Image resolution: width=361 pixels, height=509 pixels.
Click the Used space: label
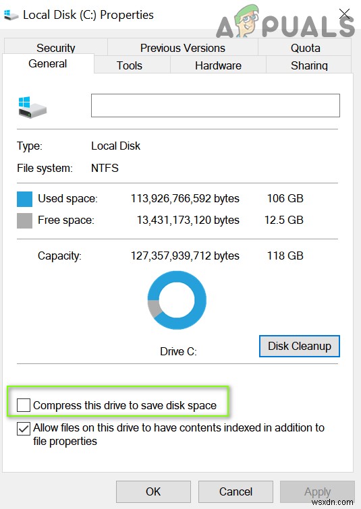click(x=67, y=199)
